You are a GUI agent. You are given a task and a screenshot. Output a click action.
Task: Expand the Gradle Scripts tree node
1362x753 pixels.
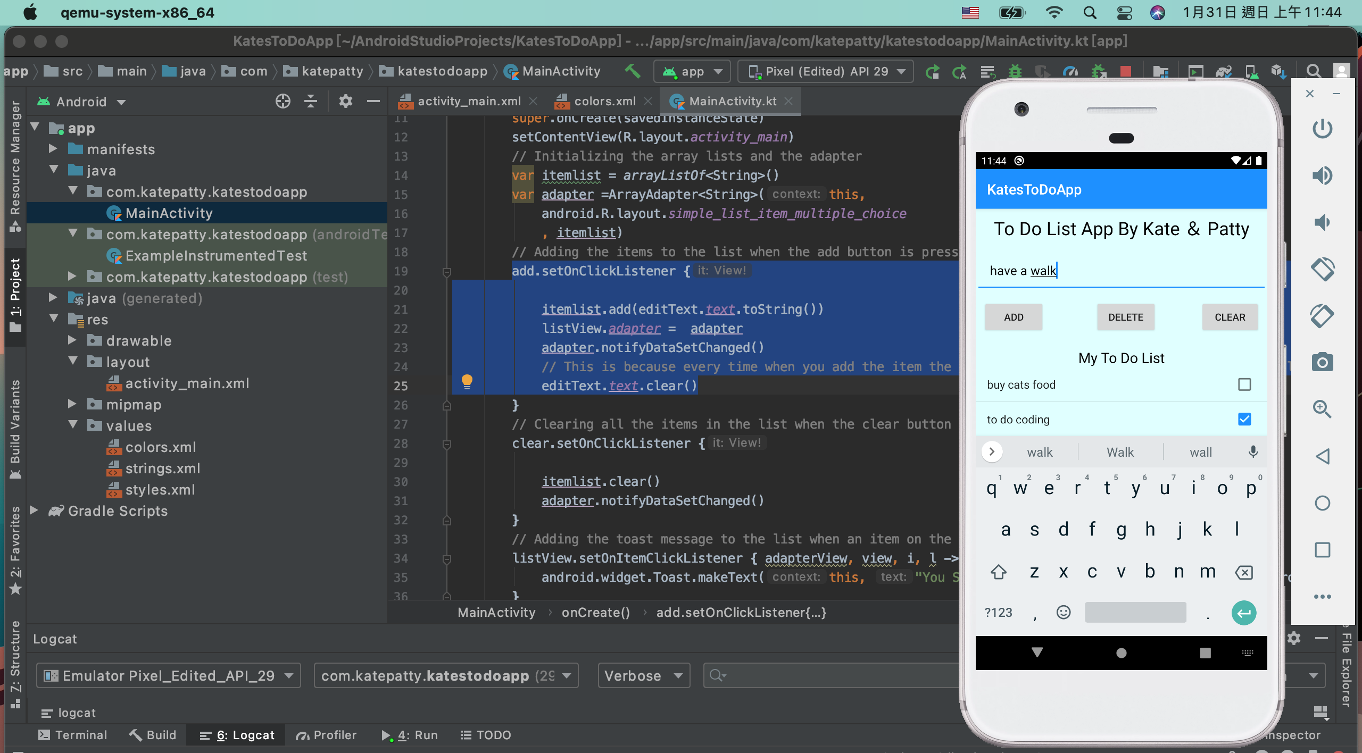tap(34, 511)
